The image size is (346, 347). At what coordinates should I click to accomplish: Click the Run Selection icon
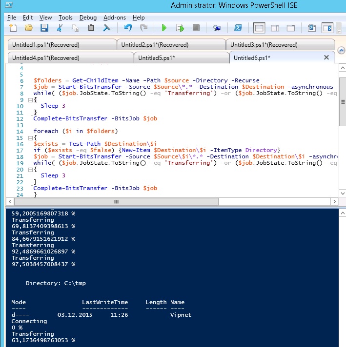180,28
